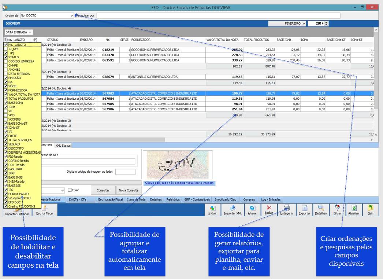Open Listagens printer icon

click(287, 208)
